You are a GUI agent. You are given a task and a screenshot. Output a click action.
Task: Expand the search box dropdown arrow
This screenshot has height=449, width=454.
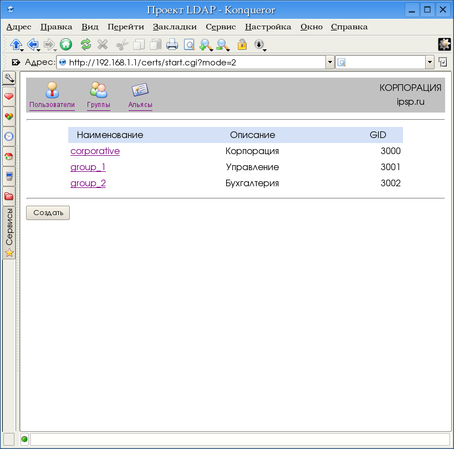tap(430, 62)
